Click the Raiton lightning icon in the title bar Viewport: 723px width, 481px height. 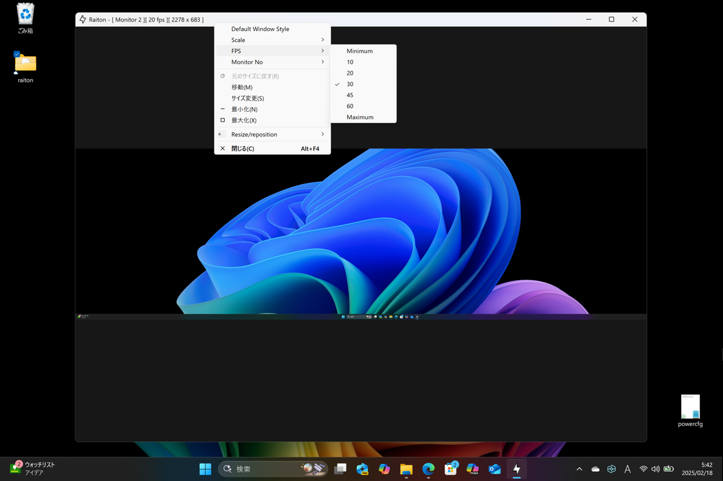click(83, 20)
